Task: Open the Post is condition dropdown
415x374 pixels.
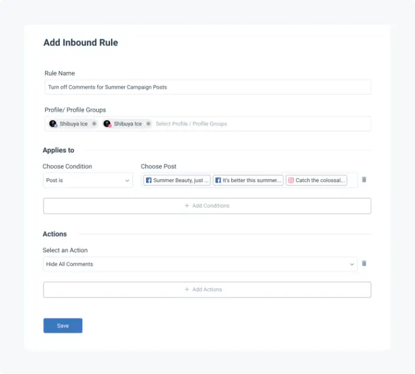Action: tap(88, 180)
